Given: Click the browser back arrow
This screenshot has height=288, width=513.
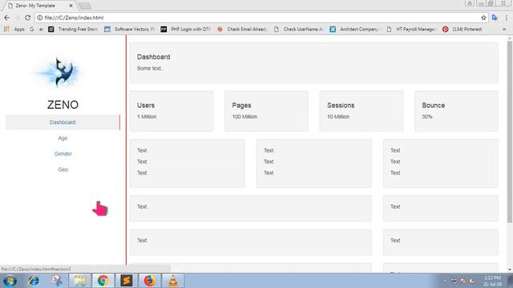Looking at the screenshot, I should tap(6, 18).
